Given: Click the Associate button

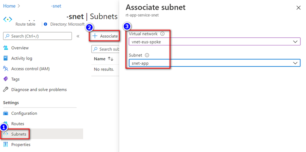Looking at the screenshot, I should pos(105,36).
